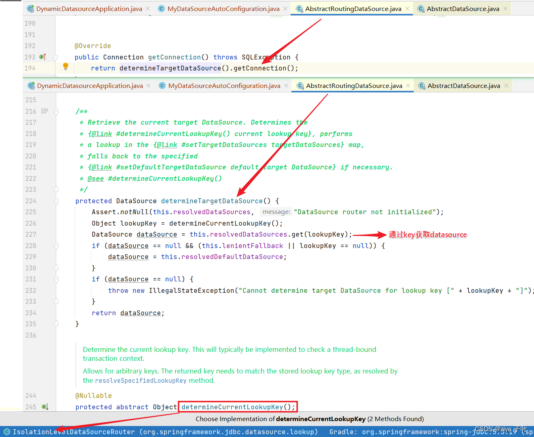Click 'return dataSource;' statement on line 234
The height and width of the screenshot is (437, 534).
click(x=128, y=313)
